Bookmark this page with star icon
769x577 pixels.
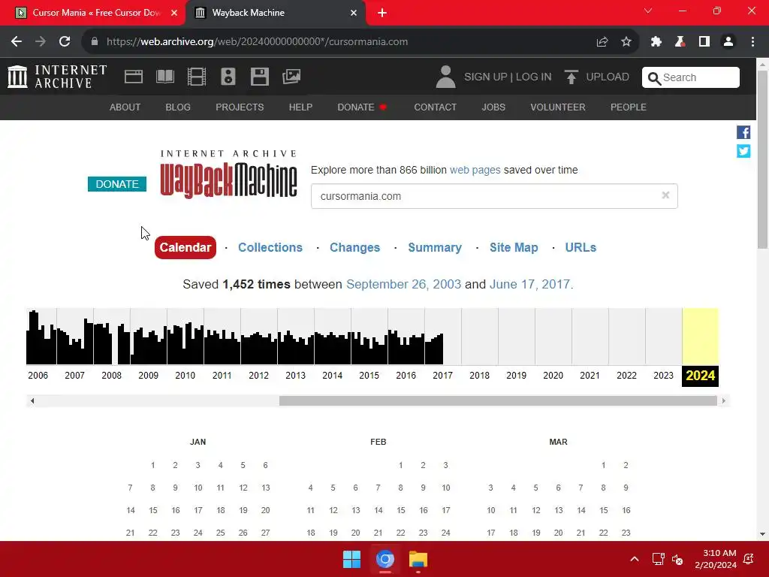pyautogui.click(x=626, y=42)
